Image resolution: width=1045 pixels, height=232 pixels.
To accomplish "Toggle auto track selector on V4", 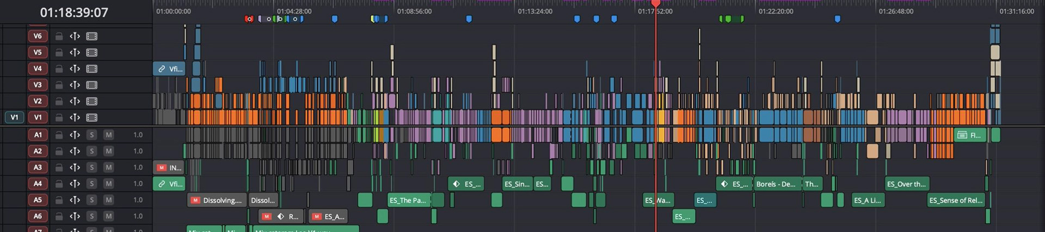I will [75, 69].
